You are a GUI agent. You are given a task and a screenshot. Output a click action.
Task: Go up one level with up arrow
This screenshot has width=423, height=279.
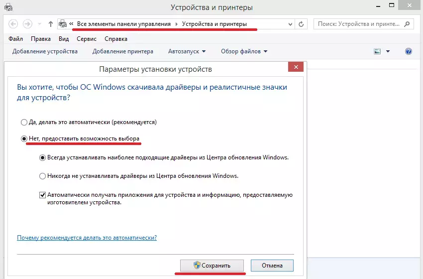click(50, 24)
